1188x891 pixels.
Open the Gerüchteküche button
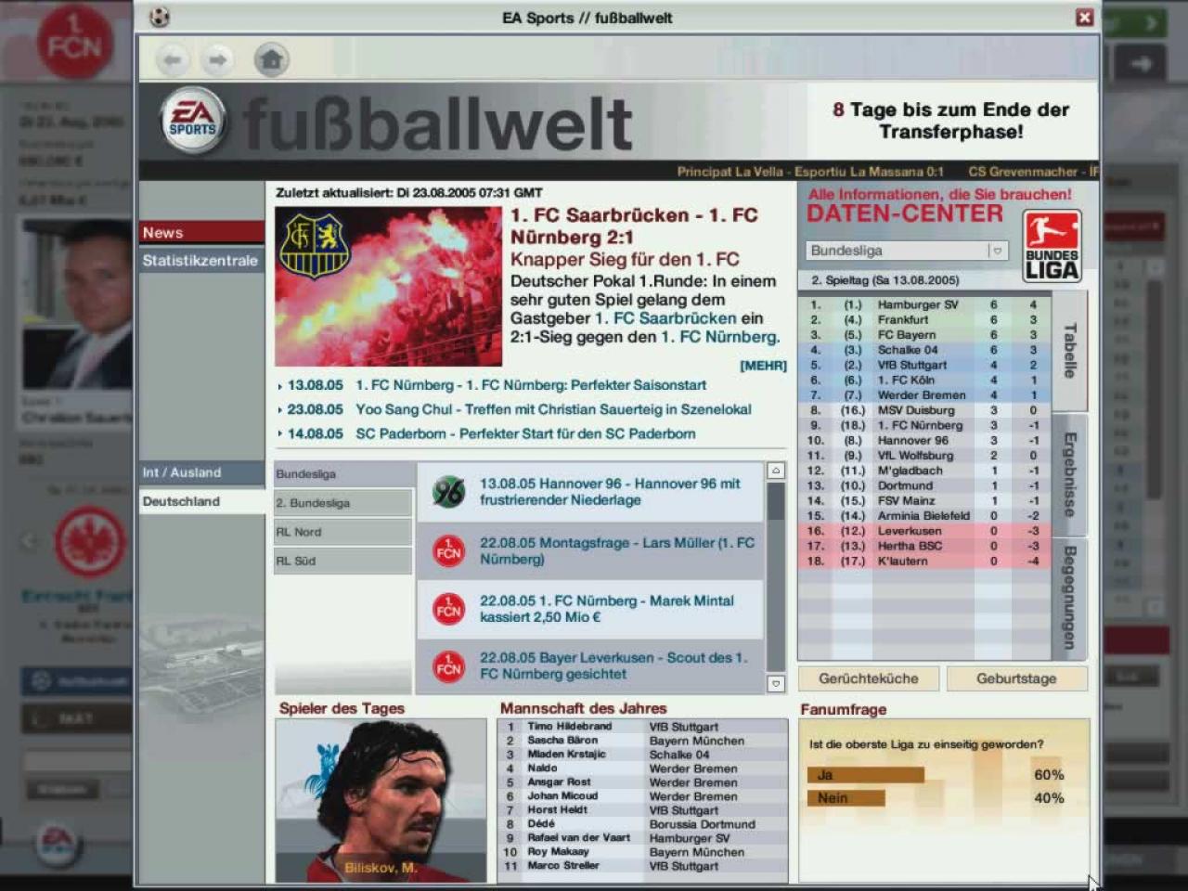869,678
